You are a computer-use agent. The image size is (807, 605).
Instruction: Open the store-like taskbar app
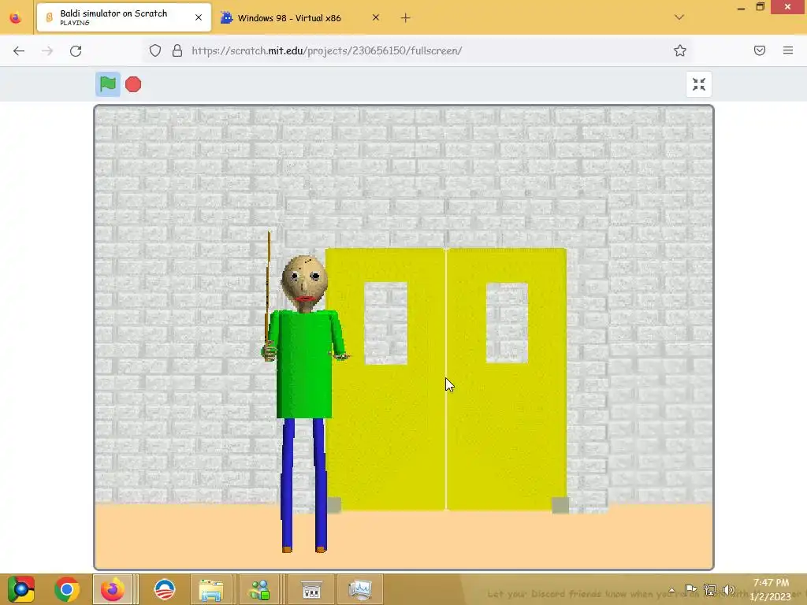311,589
